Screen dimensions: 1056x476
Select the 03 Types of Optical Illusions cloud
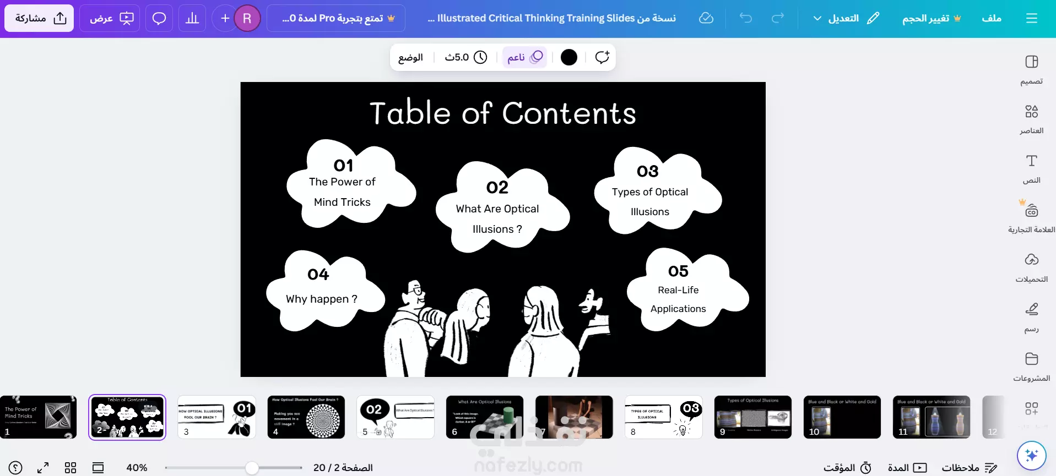(x=658, y=190)
